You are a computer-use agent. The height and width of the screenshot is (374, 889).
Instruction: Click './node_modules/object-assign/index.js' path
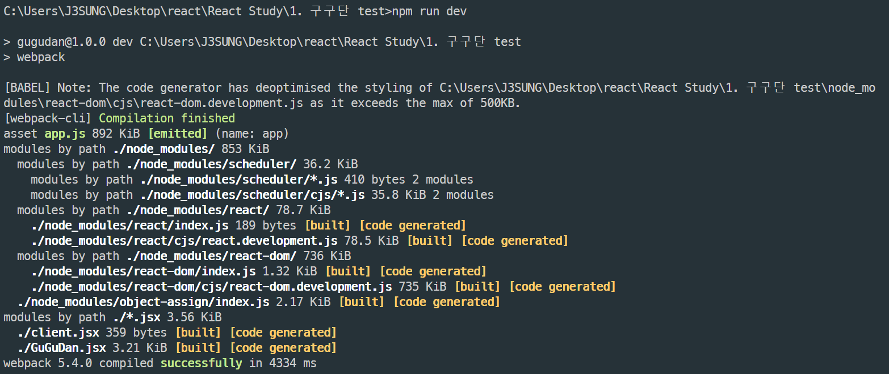pyautogui.click(x=143, y=302)
